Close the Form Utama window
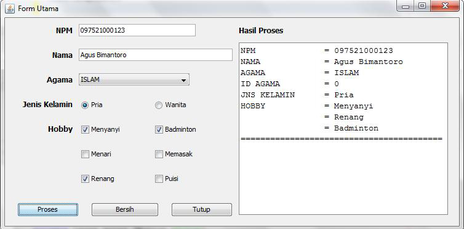Viewport: 464px width, 229px height. pyautogui.click(x=445, y=6)
